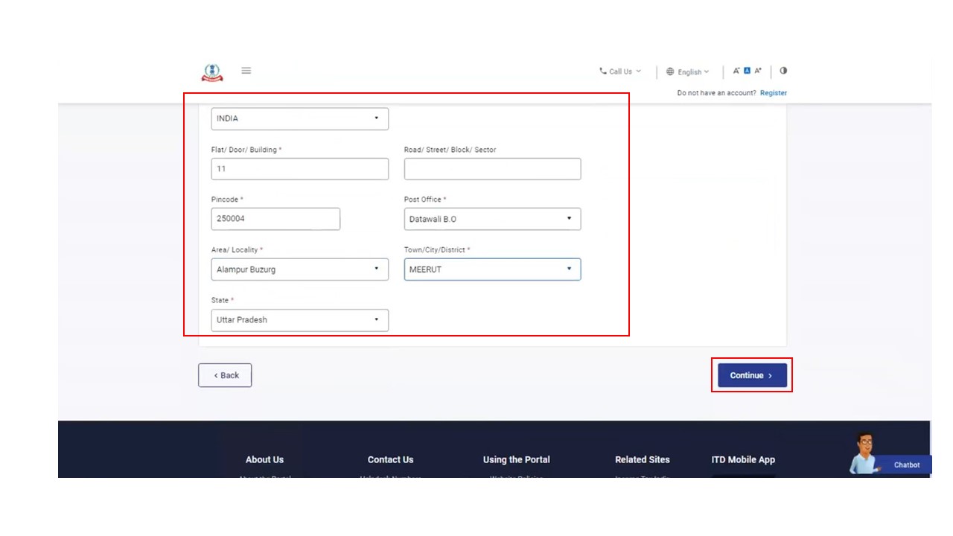Reset to default font size icon
The image size is (953, 536).
[748, 71]
